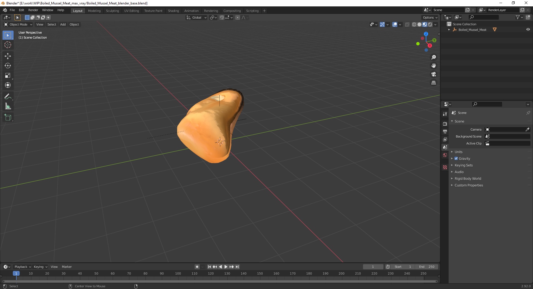Hide Boiled_Mussel_Meat with eye icon
Image resolution: width=533 pixels, height=289 pixels.
click(528, 29)
